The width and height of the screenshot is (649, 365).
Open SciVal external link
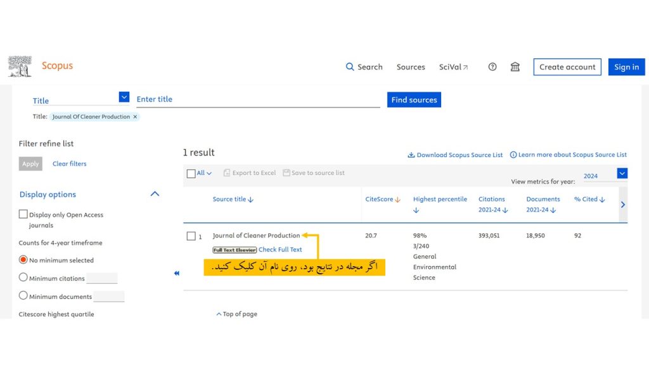(453, 67)
